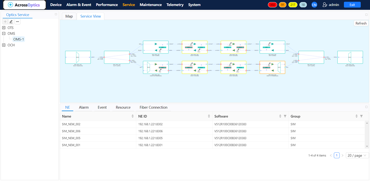Sort the Name column with the arrows icon
Image resolution: width=370 pixels, height=181 pixels.
133,116
